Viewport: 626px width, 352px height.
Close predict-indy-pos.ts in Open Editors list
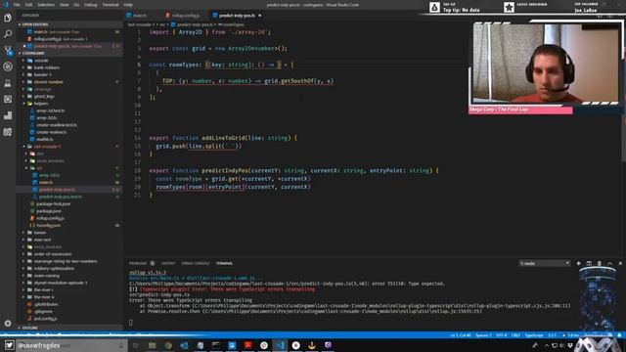point(24,46)
